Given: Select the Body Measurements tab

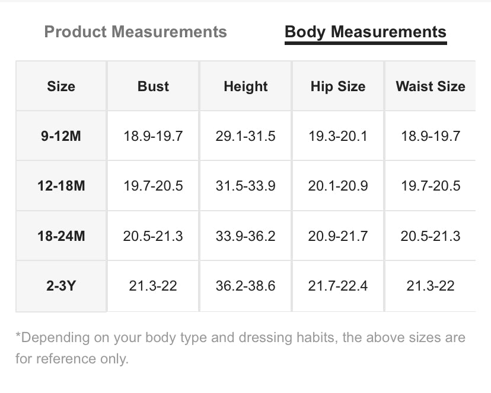Looking at the screenshot, I should (365, 33).
